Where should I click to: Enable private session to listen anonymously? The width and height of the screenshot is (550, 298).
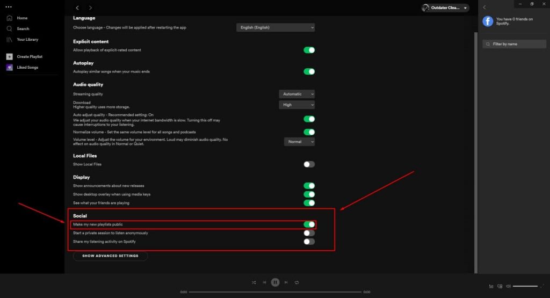309,233
